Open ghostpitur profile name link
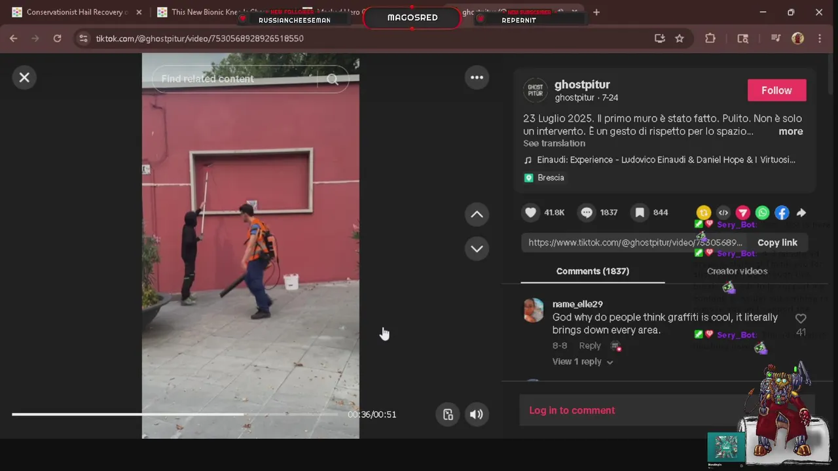 click(x=582, y=84)
